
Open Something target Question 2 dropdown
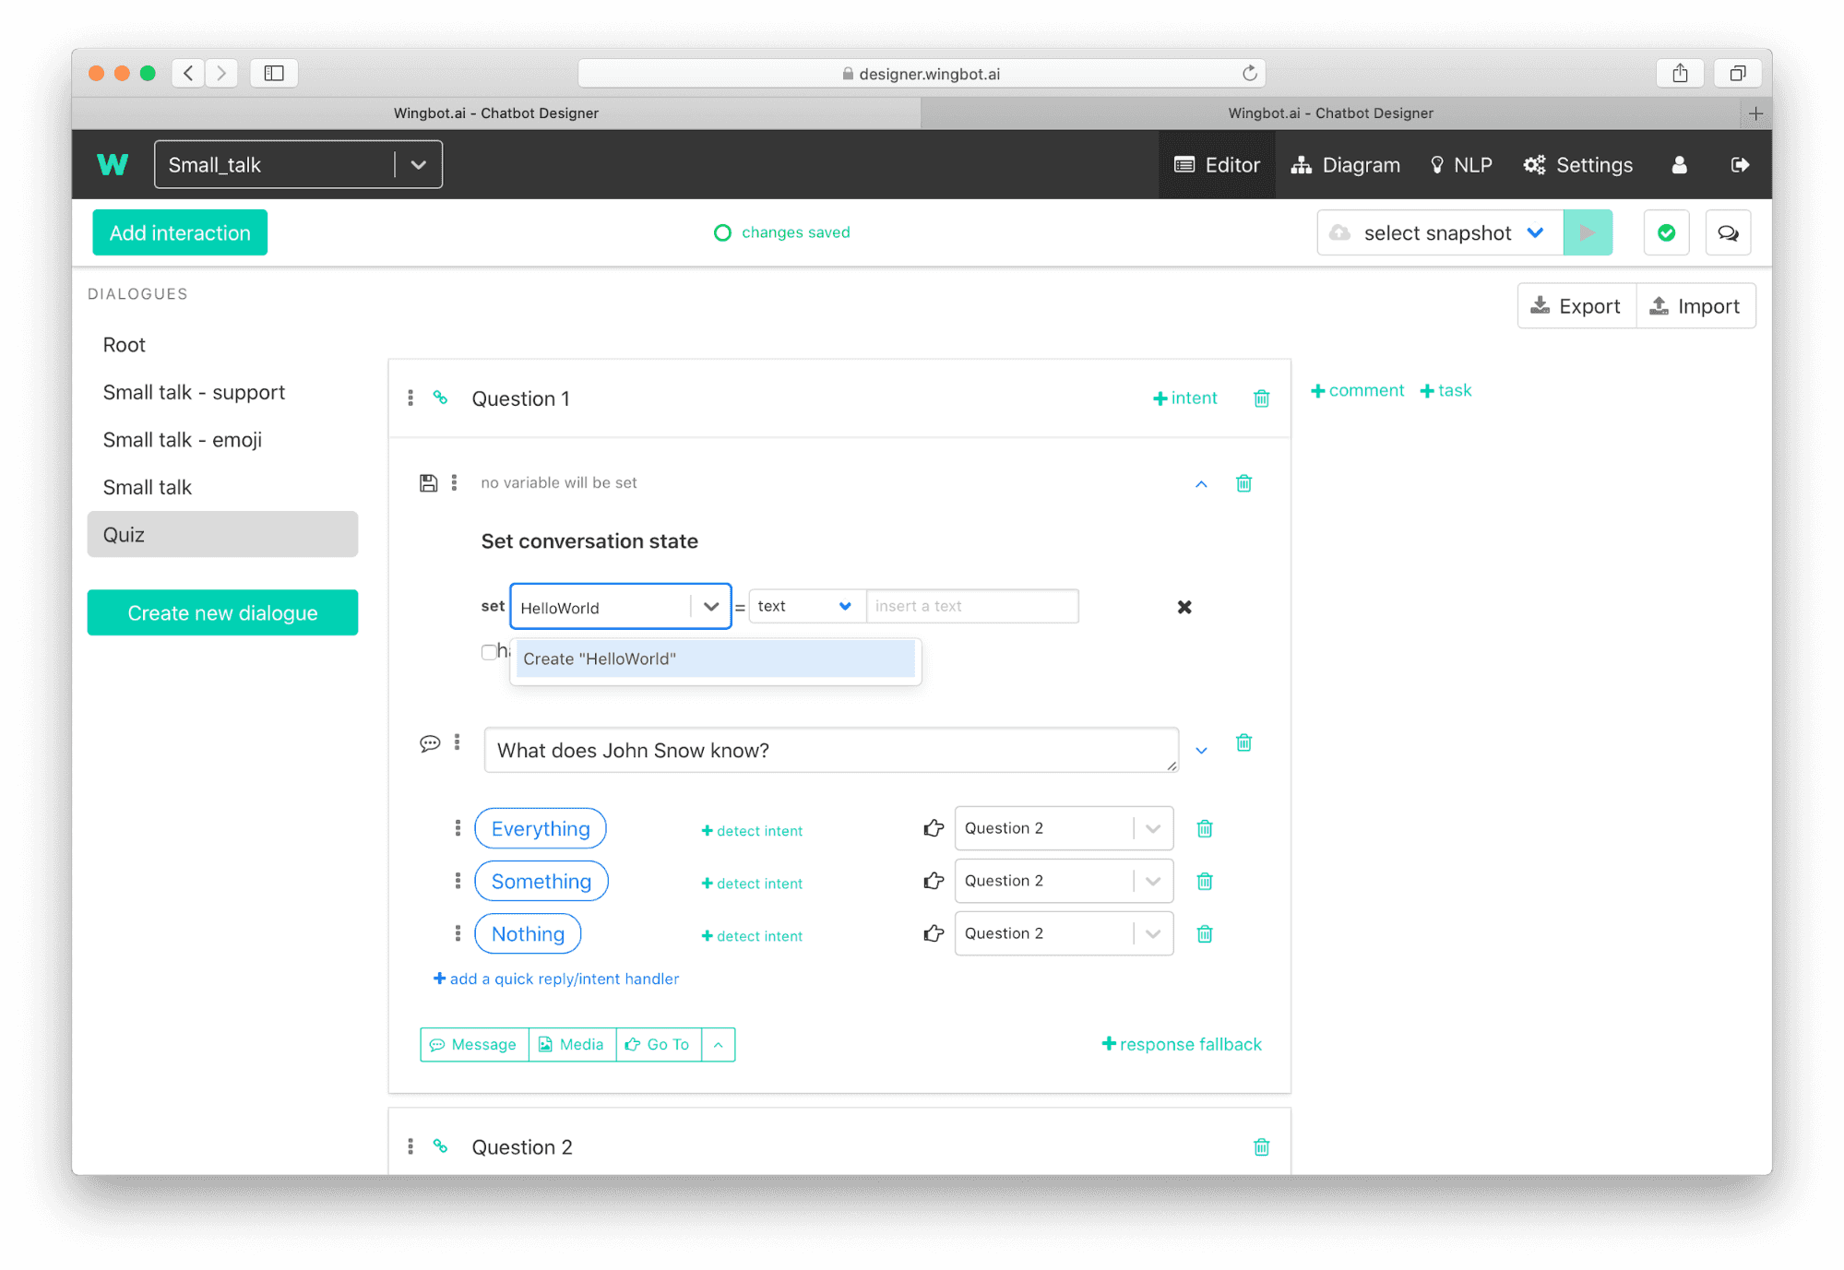(1152, 881)
